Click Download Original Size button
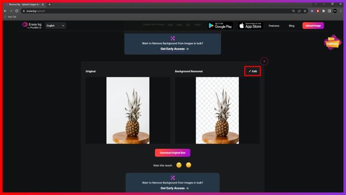Viewport: 346px width, 195px height. point(173,153)
